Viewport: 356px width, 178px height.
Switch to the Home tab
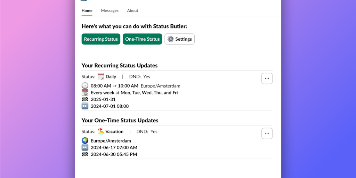pos(87,11)
